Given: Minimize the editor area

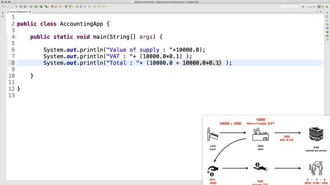Looking at the screenshot, I should (317, 11).
